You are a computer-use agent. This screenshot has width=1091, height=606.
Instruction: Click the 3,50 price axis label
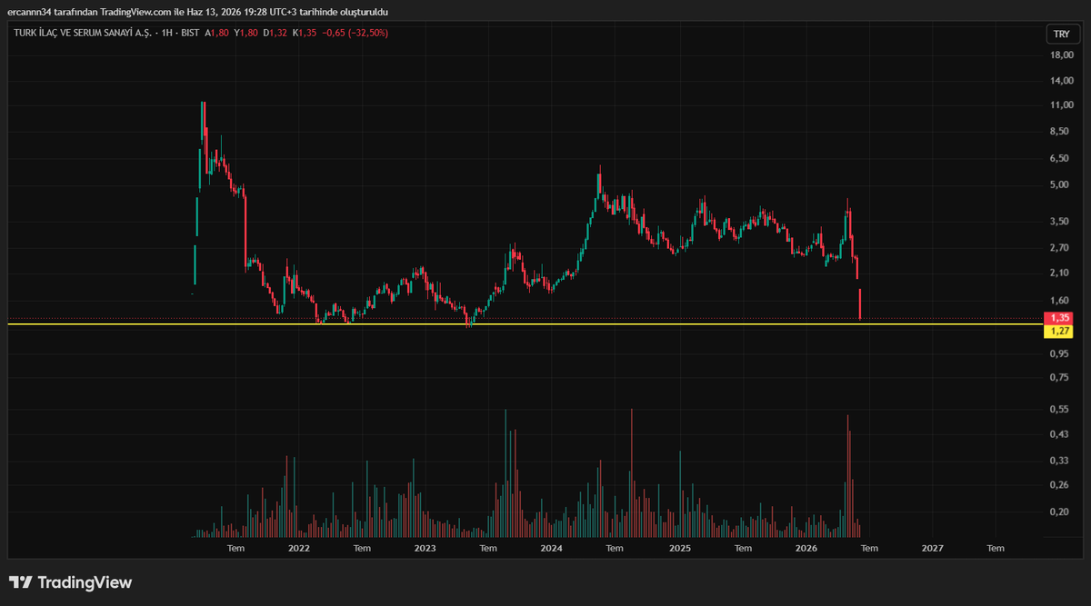tap(1060, 222)
